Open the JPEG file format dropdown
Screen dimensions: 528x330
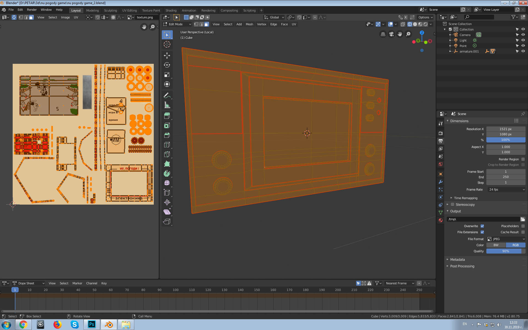(506, 239)
